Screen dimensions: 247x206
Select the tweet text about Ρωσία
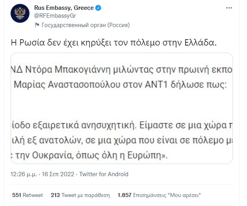[114, 43]
